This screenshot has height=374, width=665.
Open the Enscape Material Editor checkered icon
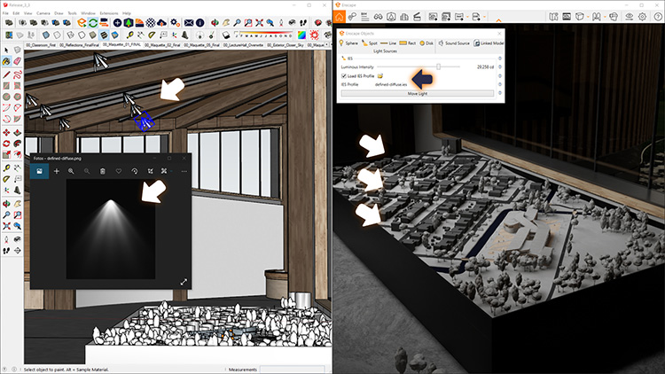[151, 22]
